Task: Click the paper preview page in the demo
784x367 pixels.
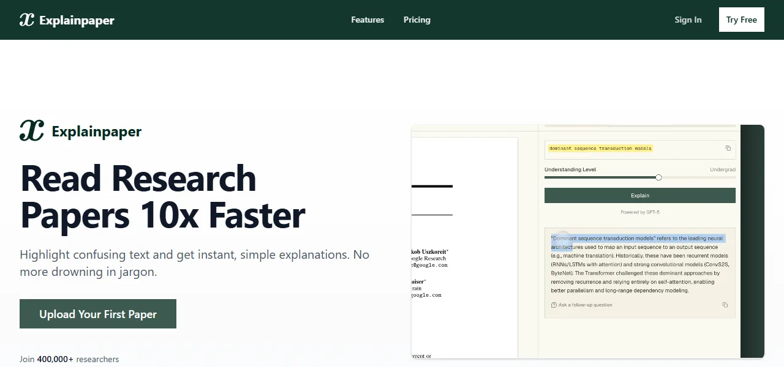Action: click(464, 248)
